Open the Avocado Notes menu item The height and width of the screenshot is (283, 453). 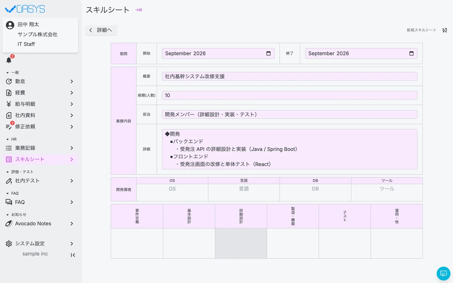click(x=40, y=224)
